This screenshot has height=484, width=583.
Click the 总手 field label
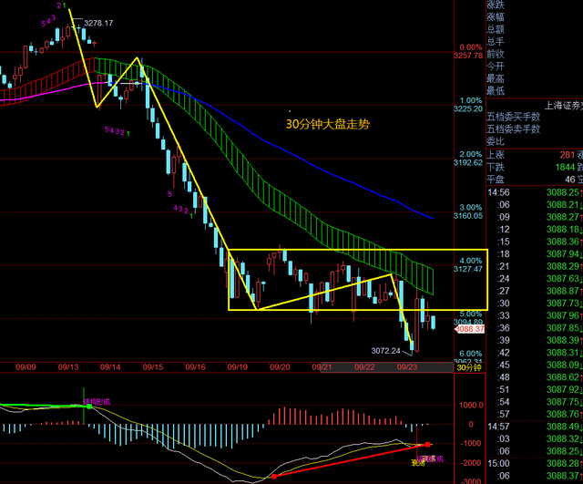[496, 41]
